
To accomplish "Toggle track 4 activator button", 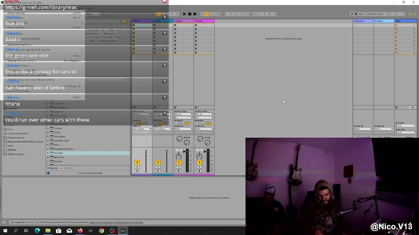I will coord(199,162).
